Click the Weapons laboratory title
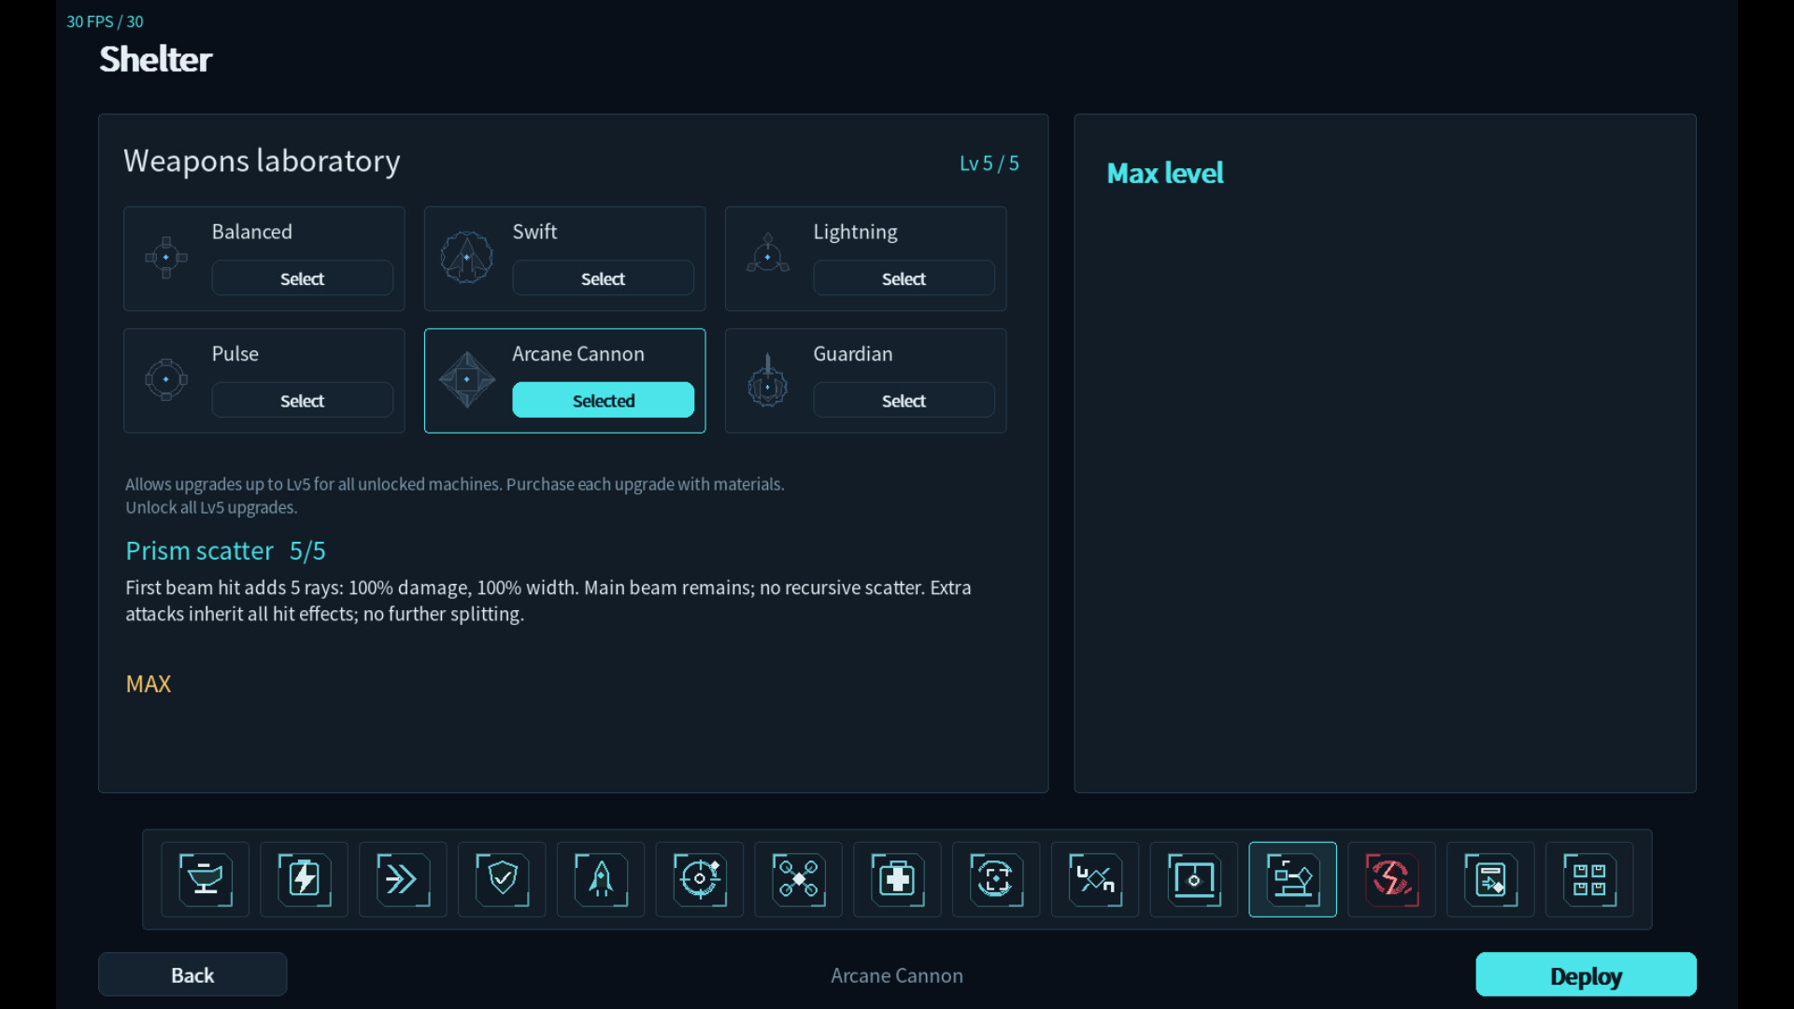The image size is (1794, 1009). (x=263, y=161)
